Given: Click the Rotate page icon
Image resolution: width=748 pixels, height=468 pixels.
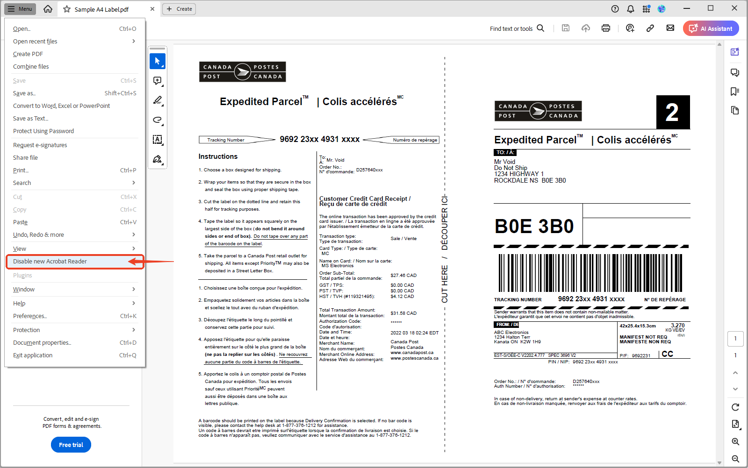Looking at the screenshot, I should (x=735, y=407).
